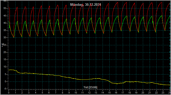Select hour 9 on the time axis

tap(69, 93)
